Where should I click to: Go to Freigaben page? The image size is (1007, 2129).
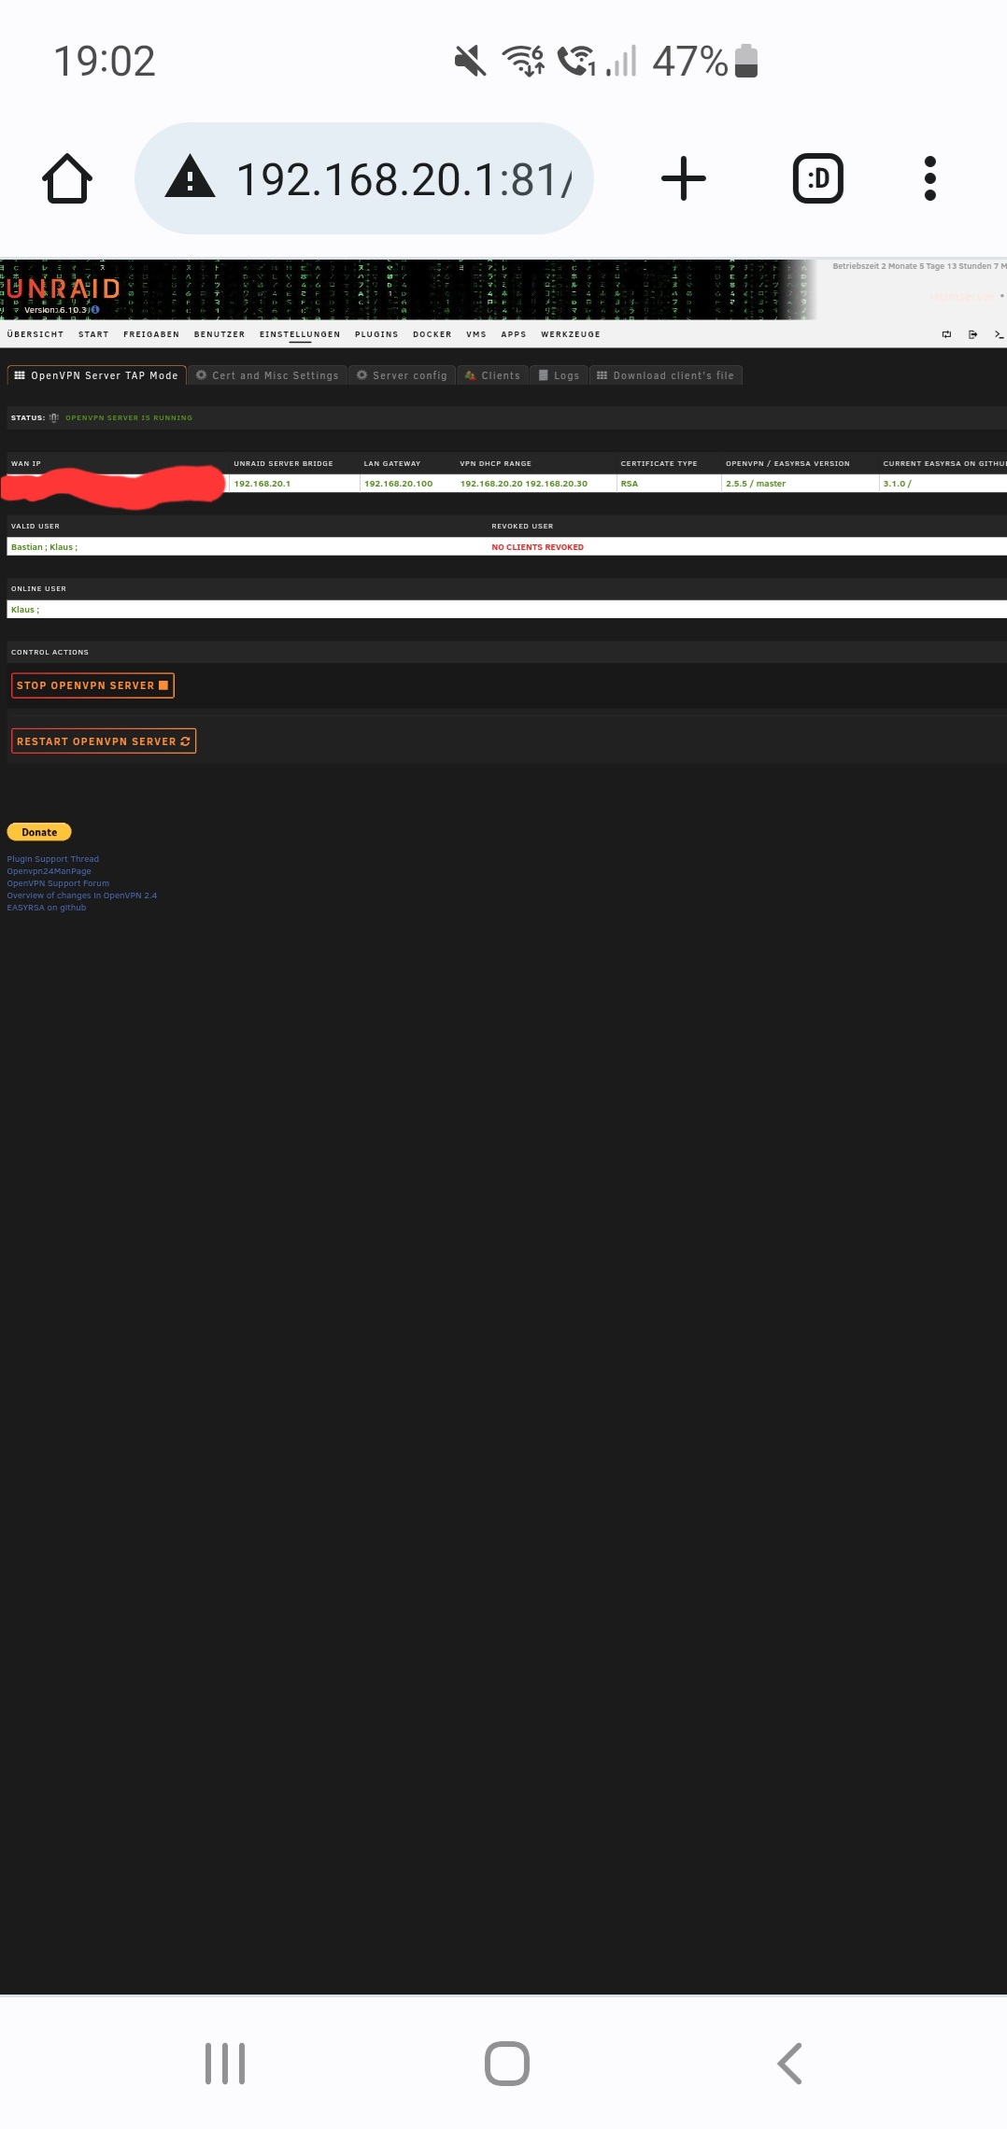coord(151,334)
